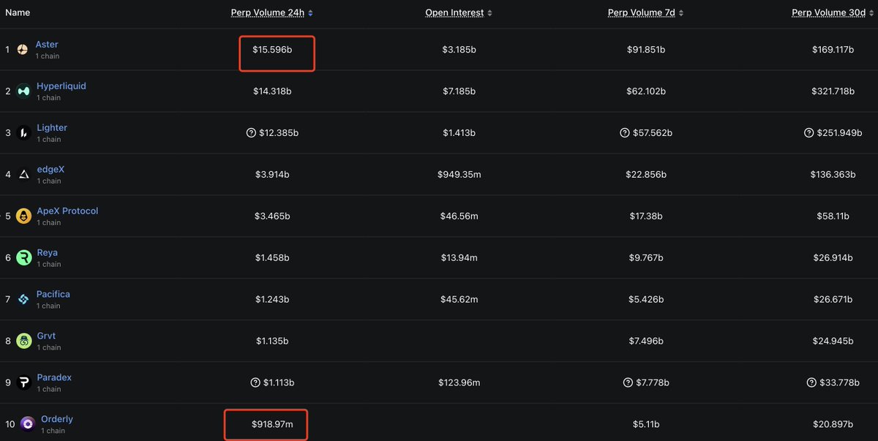Click the Lighter protocol logo icon
The height and width of the screenshot is (441, 878).
[23, 132]
